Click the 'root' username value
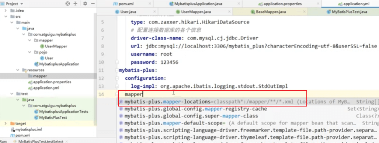This screenshot has height=143, width=379. 166,54
